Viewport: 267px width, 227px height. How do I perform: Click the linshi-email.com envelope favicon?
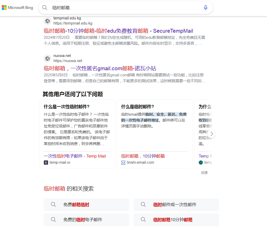[x=123, y=163]
